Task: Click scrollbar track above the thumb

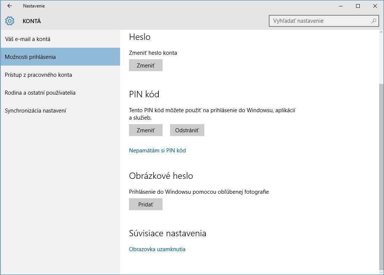Action: [x=381, y=56]
